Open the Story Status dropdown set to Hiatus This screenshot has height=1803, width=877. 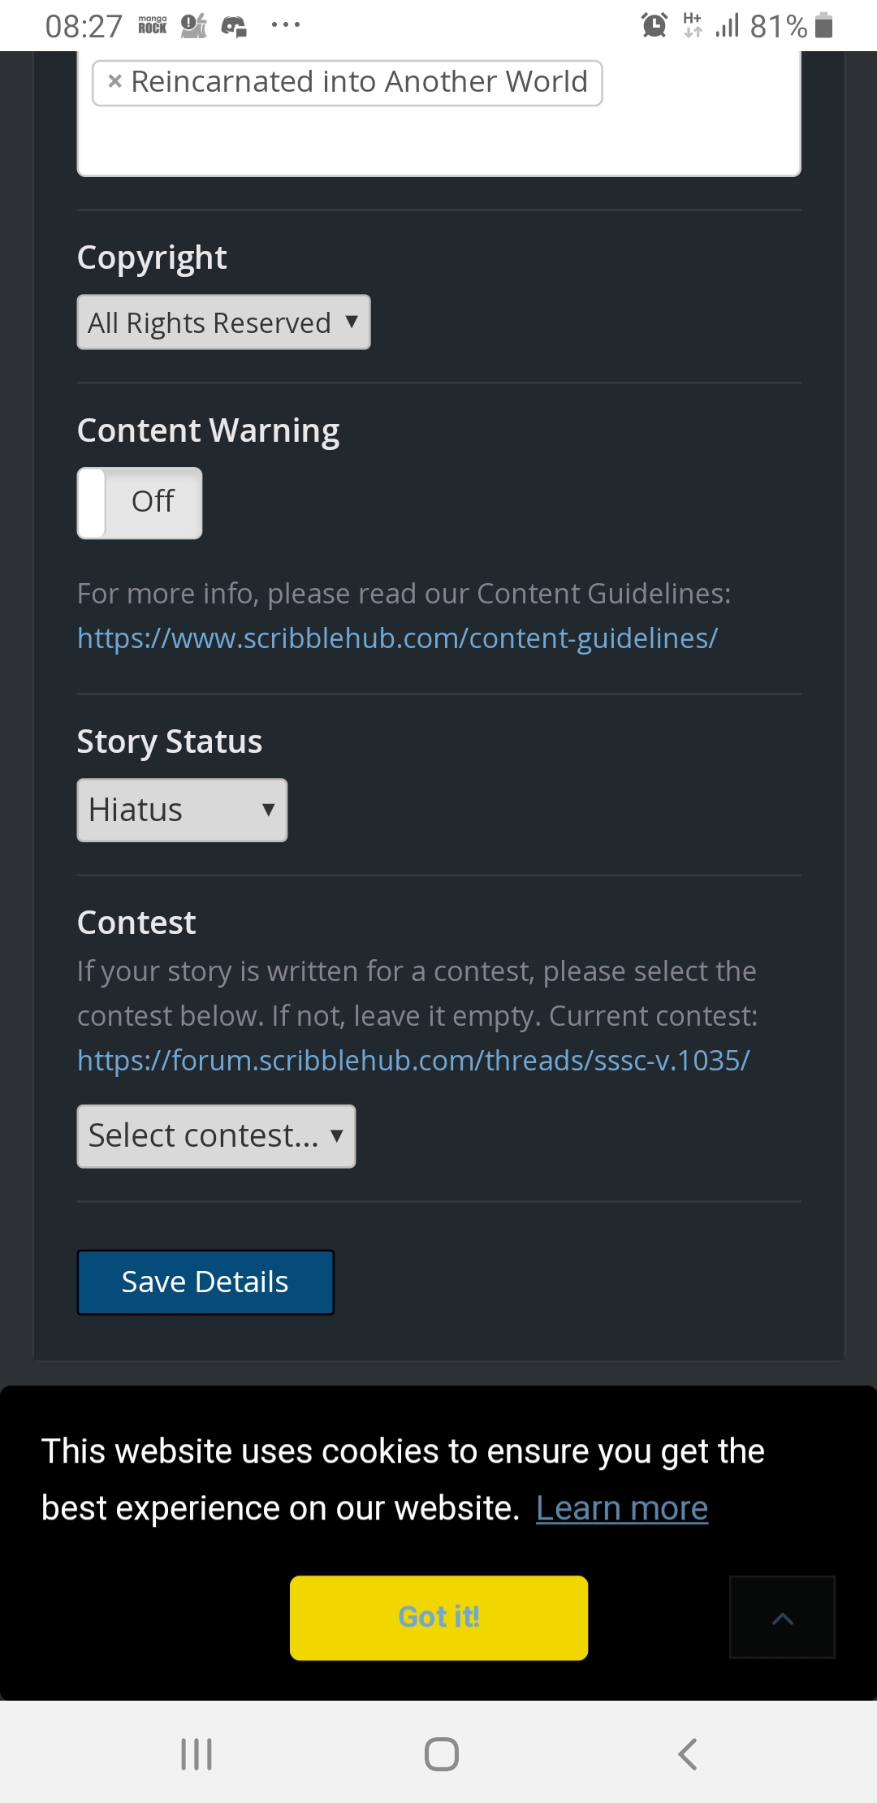181,809
